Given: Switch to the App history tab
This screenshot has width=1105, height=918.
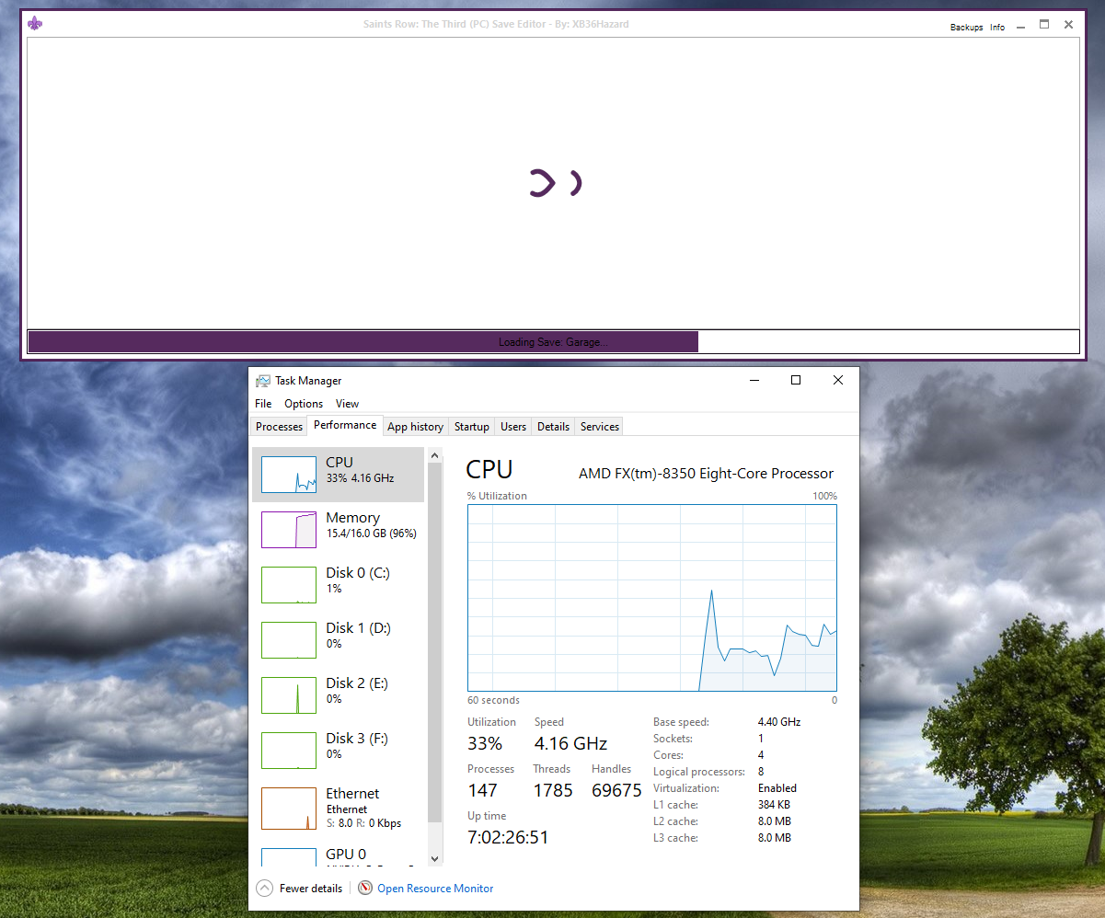Looking at the screenshot, I should click(415, 427).
